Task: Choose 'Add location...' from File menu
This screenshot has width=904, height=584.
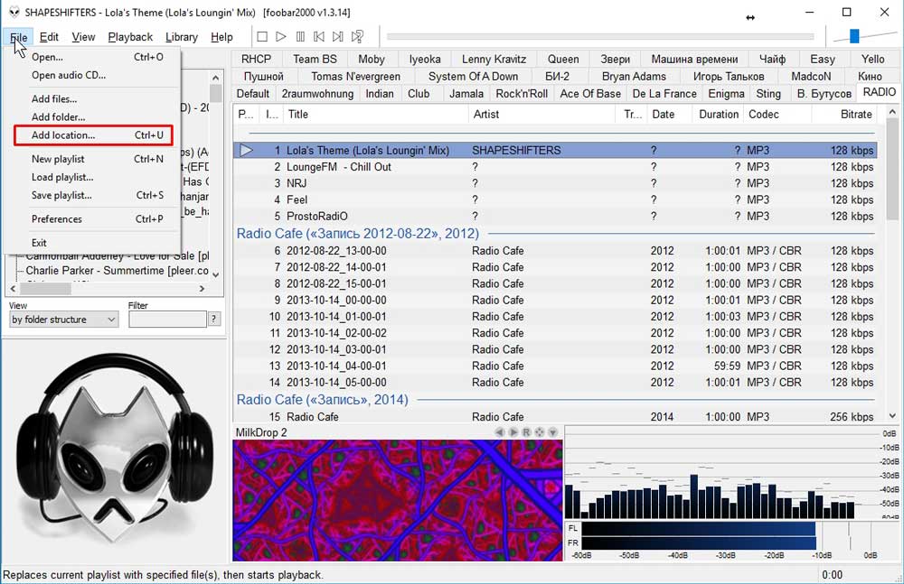Action: (x=63, y=135)
